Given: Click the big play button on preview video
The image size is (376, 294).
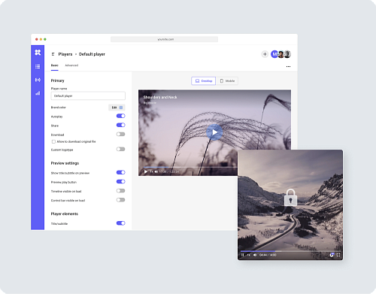Looking at the screenshot, I should point(214,132).
